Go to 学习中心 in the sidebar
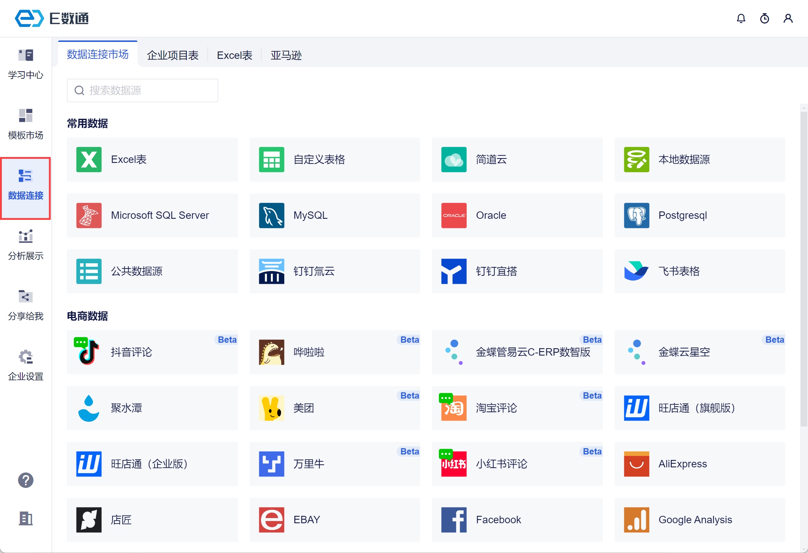The width and height of the screenshot is (808, 553). click(x=26, y=64)
